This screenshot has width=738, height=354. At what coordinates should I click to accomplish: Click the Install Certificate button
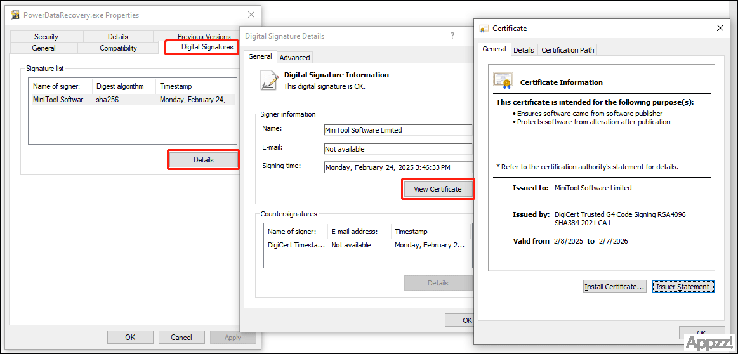[615, 286]
